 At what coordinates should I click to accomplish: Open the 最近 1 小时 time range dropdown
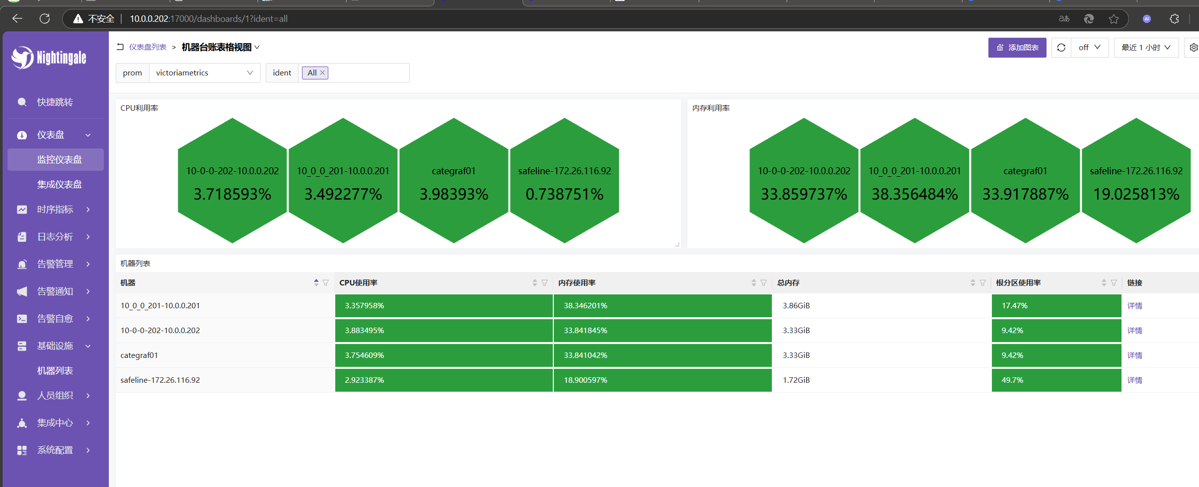point(1146,48)
